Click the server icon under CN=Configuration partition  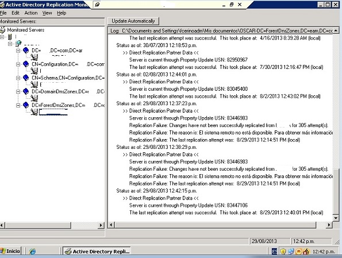[x=34, y=71]
